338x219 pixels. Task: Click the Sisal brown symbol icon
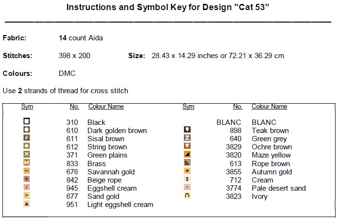pyautogui.click(x=27, y=138)
